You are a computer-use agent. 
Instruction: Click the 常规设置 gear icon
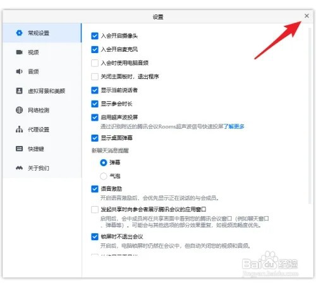pyautogui.click(x=19, y=33)
